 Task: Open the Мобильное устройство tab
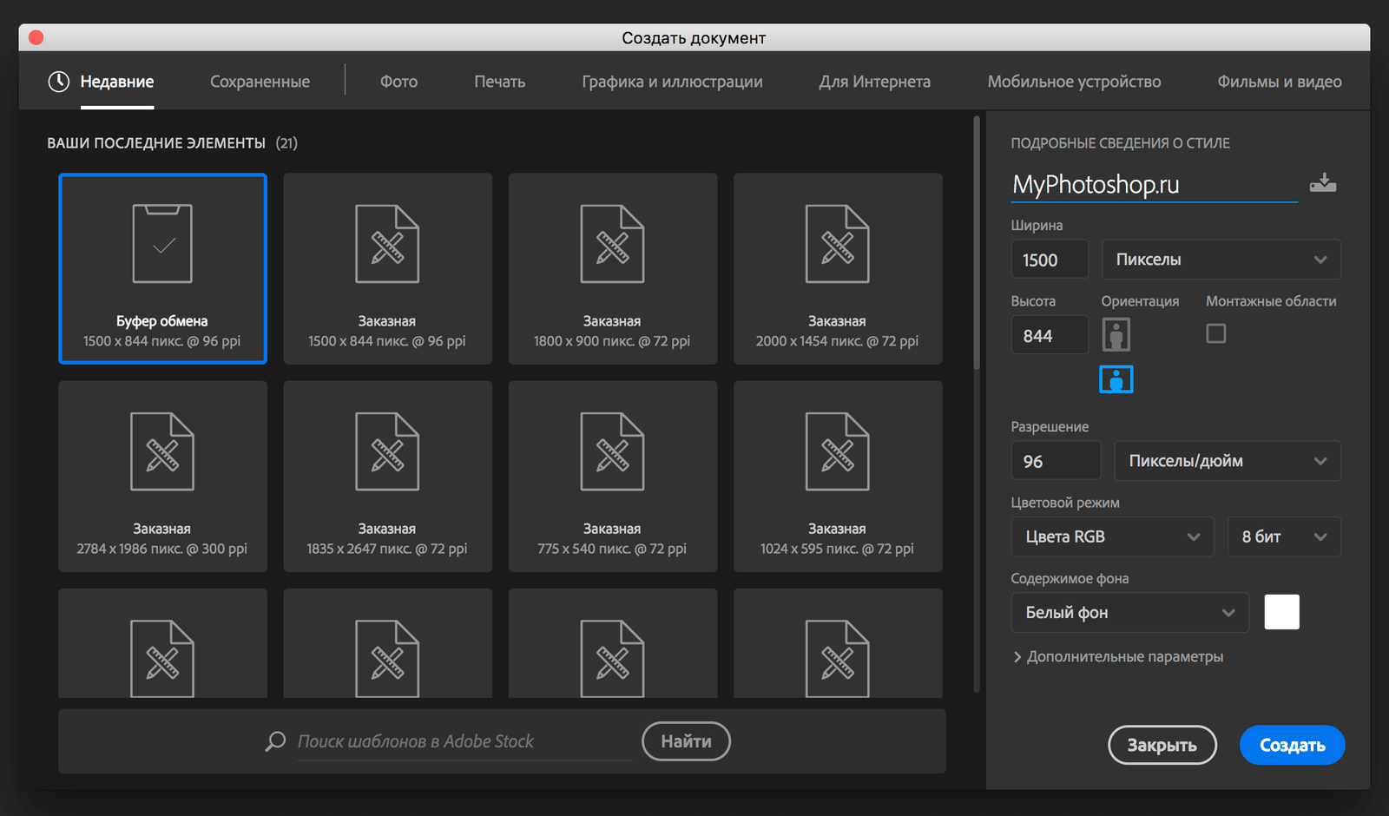1074,82
